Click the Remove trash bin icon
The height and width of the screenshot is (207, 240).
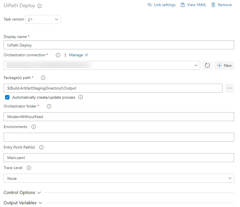[213, 5]
